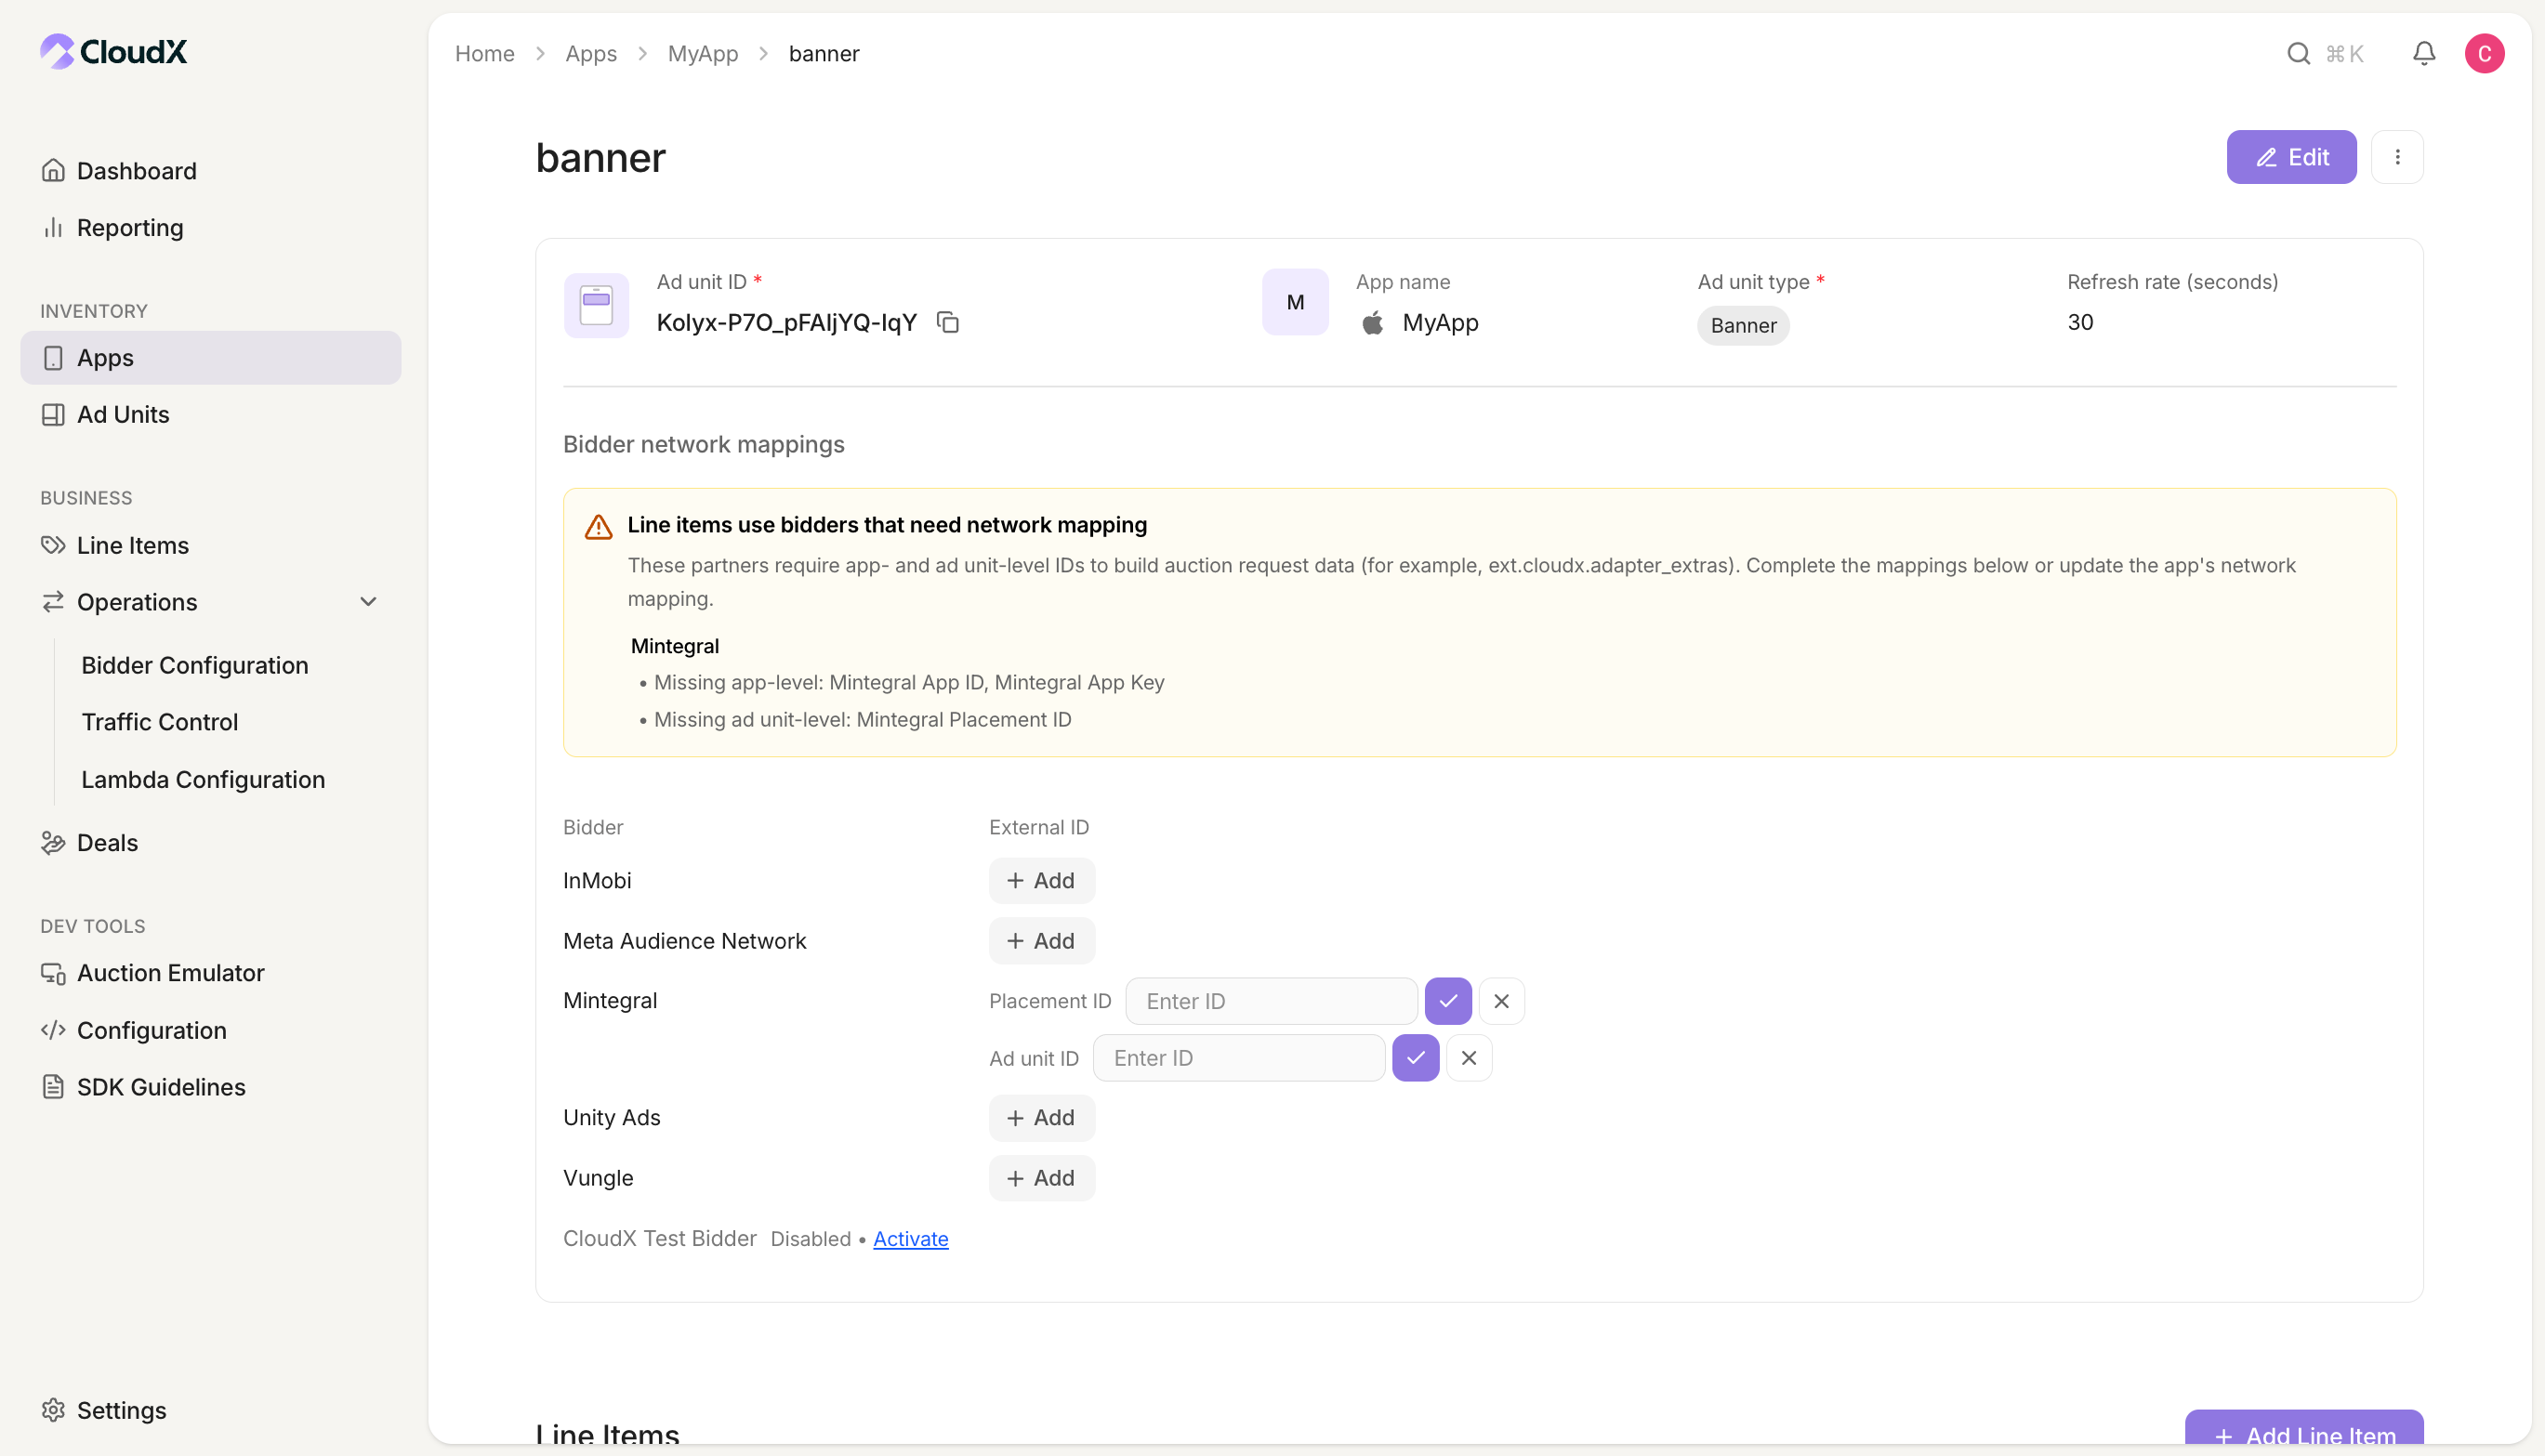This screenshot has height=1456, width=2545.
Task: Go to MyApp breadcrumb
Action: click(704, 54)
